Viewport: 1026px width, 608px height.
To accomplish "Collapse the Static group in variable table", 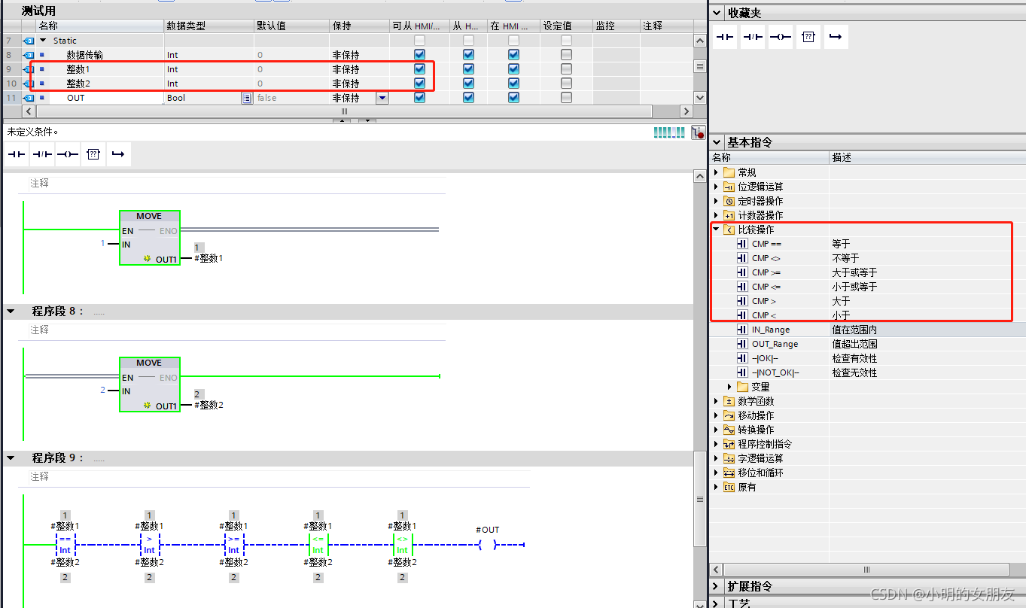I will coord(43,41).
